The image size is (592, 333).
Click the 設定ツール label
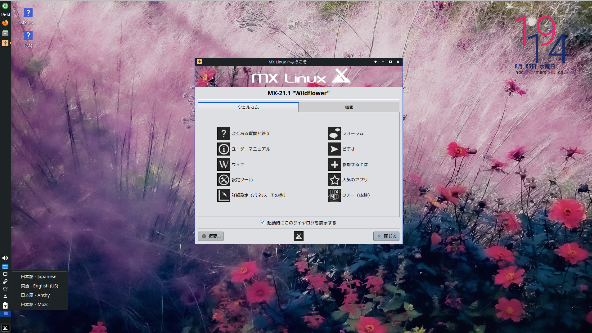[x=242, y=180]
